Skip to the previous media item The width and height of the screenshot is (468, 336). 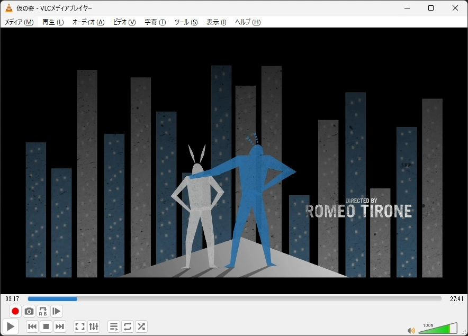[32, 326]
